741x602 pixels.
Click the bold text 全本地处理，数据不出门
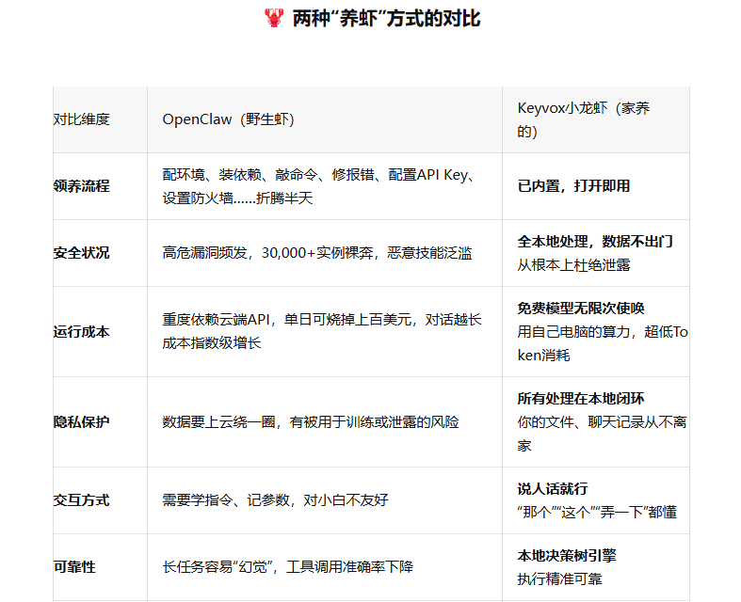point(594,242)
